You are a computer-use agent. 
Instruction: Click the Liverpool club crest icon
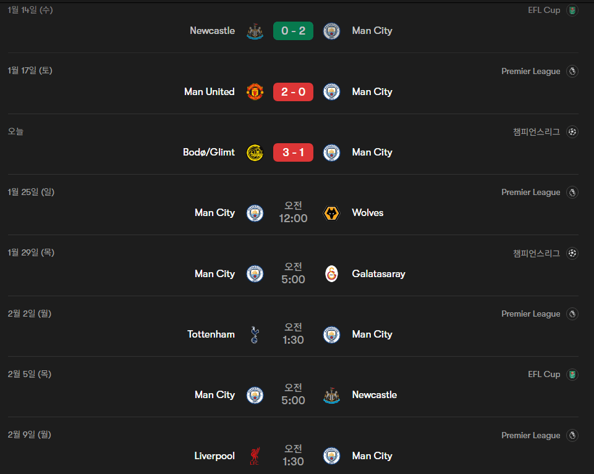point(255,456)
